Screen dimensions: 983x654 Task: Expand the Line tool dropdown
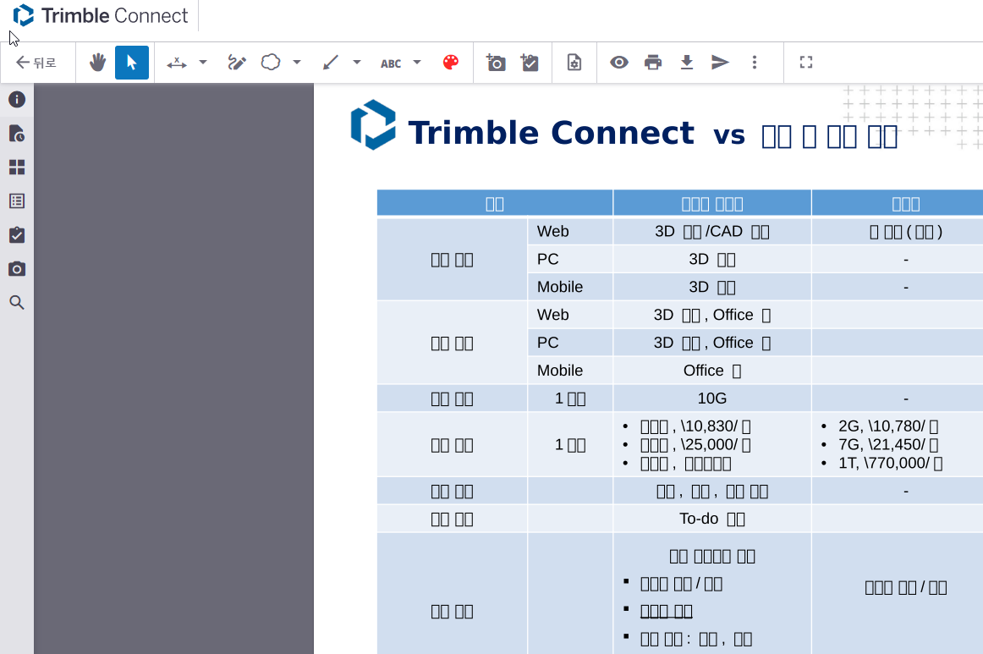(x=357, y=63)
